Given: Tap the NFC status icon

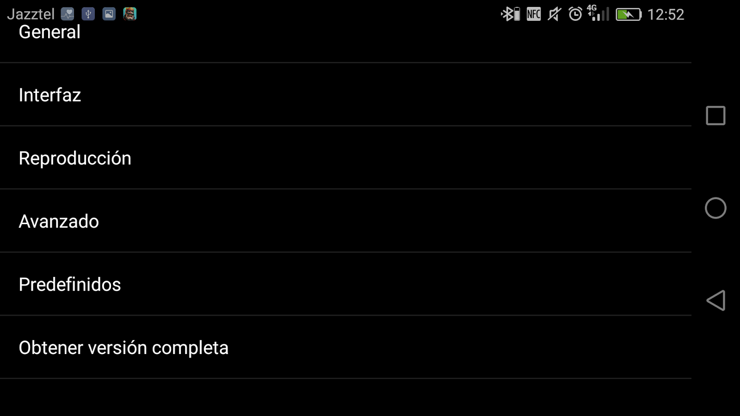Looking at the screenshot, I should tap(534, 14).
